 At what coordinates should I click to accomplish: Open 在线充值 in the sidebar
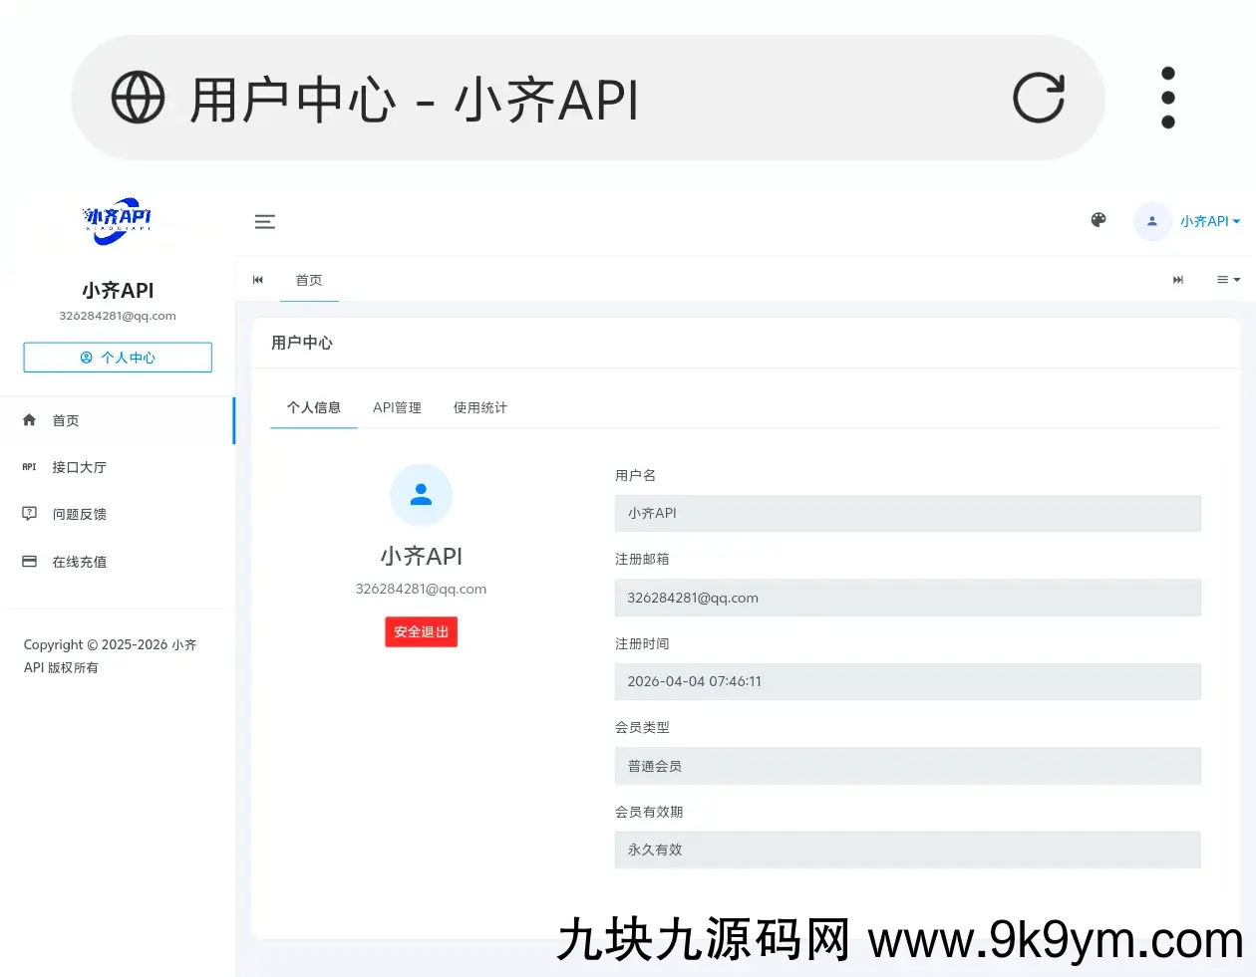(x=79, y=562)
